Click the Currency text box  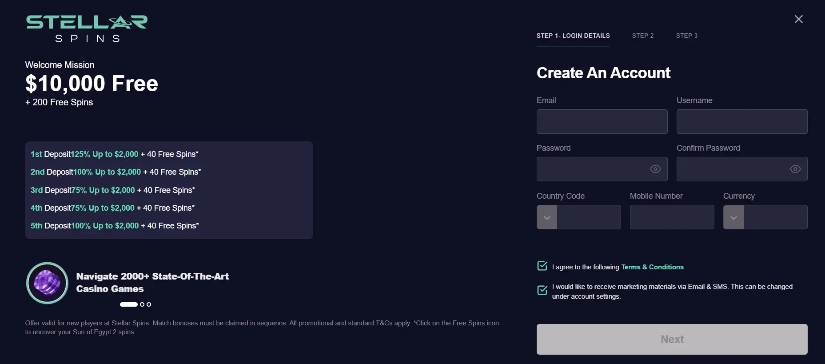[775, 217]
